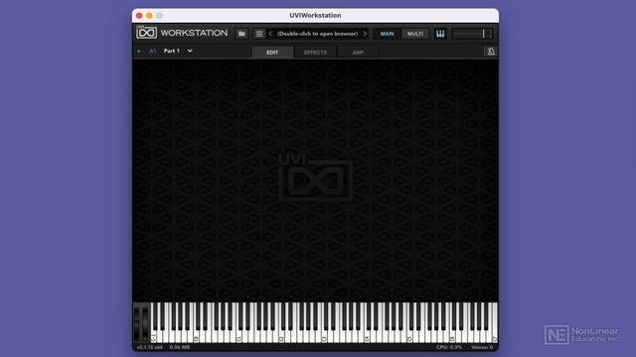Click the Voices count readout

[x=482, y=347]
